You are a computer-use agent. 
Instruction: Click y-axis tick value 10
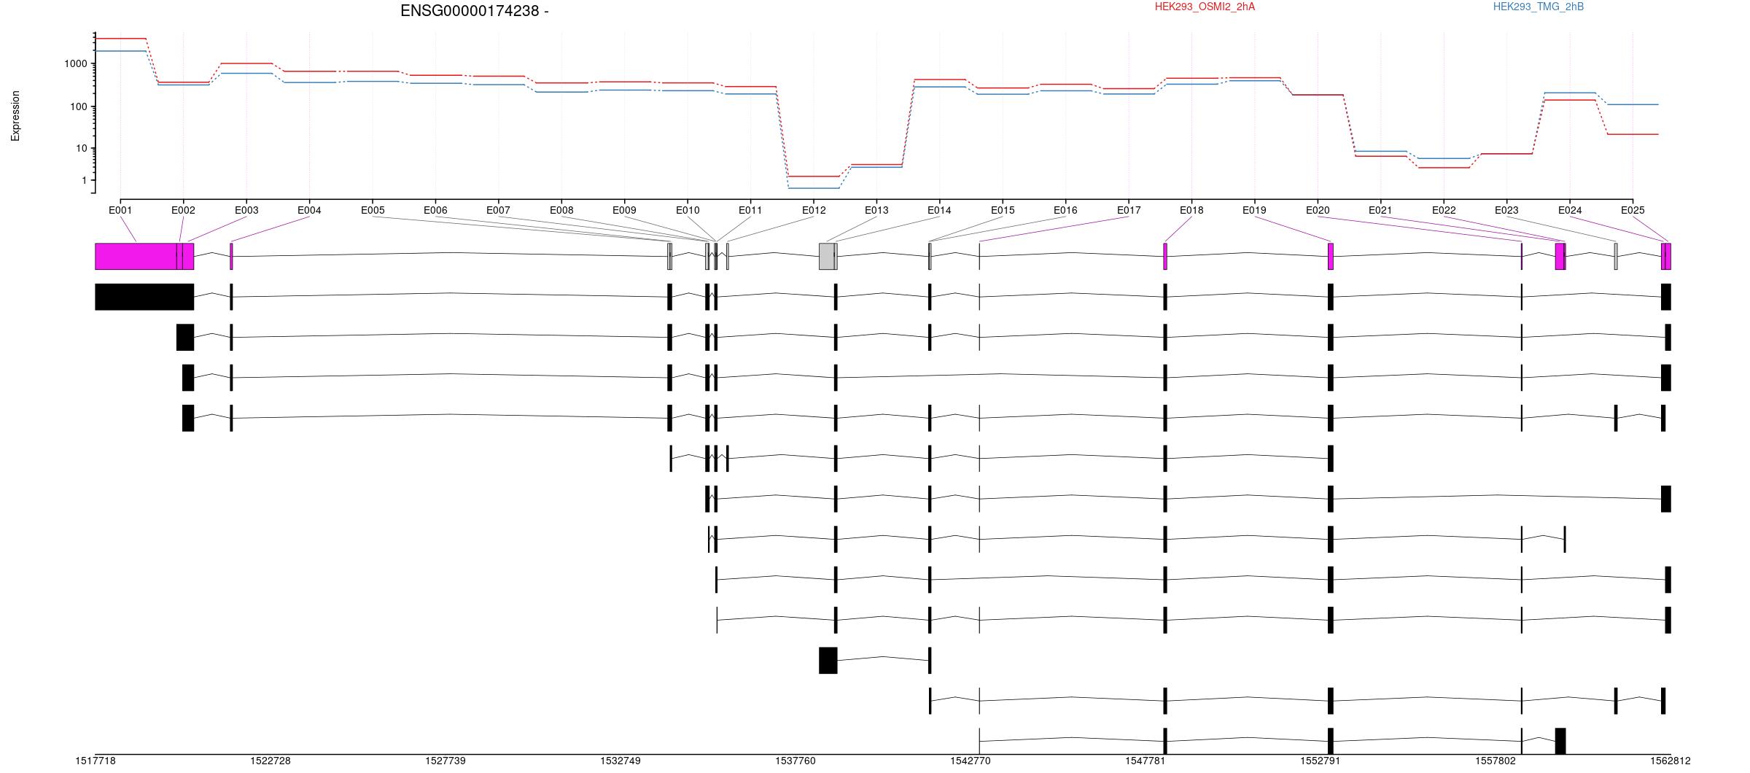[82, 149]
